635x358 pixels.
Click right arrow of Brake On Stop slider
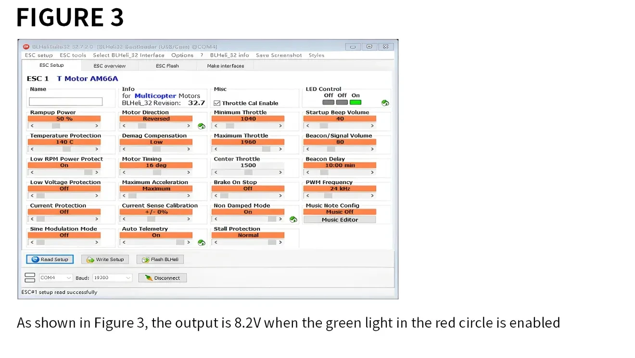point(280,196)
